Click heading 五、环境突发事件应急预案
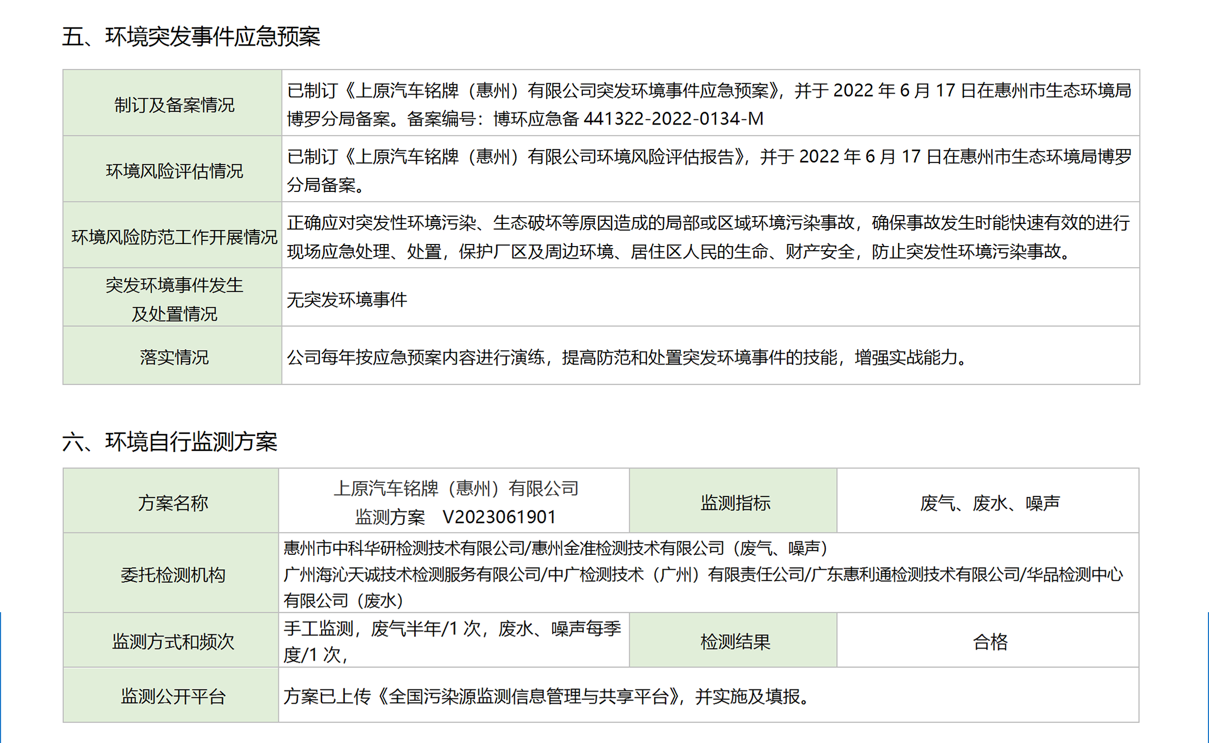 pos(191,37)
